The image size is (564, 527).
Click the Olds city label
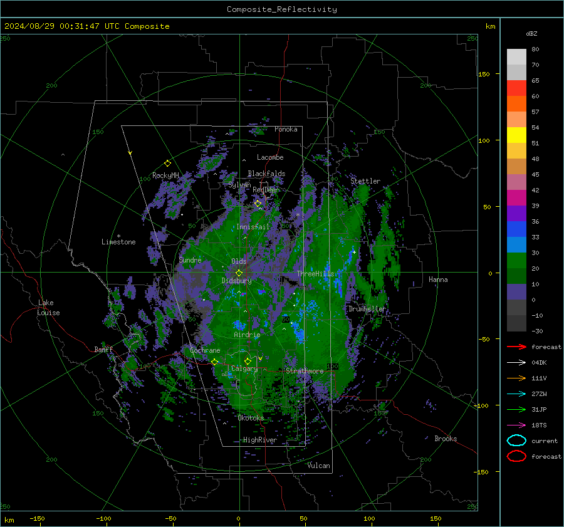coord(239,261)
